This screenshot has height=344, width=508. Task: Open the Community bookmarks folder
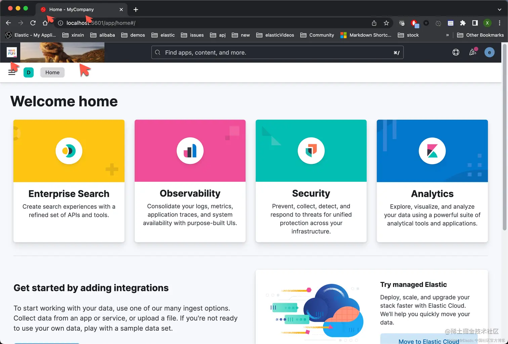coord(317,35)
